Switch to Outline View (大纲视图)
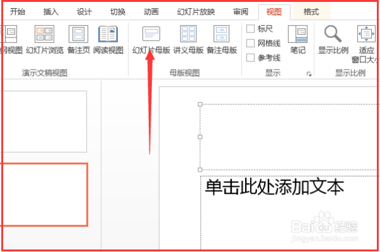This screenshot has height=252, width=380. click(x=11, y=40)
